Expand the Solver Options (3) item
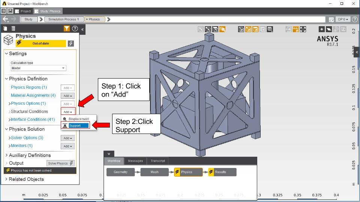360x202 pixels. pyautogui.click(x=10, y=138)
